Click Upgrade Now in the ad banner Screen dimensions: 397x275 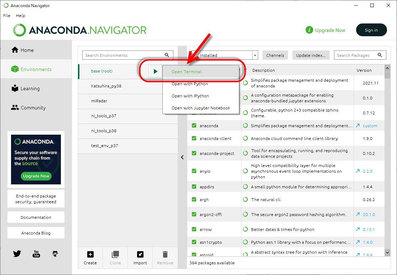[x=36, y=176]
